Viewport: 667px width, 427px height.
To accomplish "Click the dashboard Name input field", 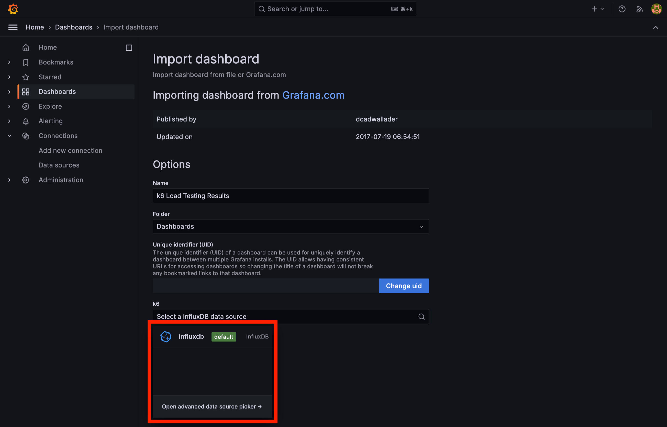I will (x=291, y=196).
